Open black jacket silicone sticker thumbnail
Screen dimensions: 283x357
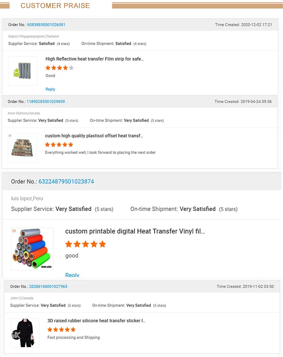click(x=25, y=332)
